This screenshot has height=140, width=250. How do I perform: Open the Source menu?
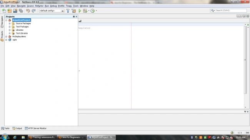[x=30, y=6]
